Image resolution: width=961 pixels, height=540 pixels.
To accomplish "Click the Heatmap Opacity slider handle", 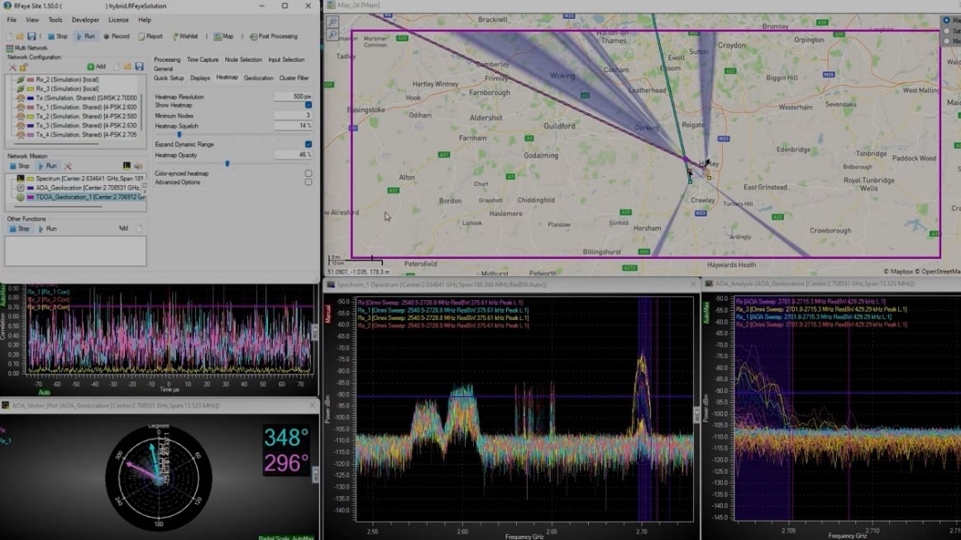I will coord(227,164).
